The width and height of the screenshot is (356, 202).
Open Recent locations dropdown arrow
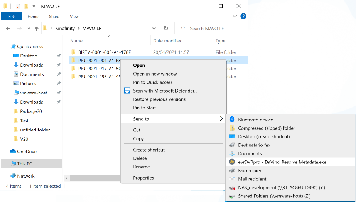[29, 29]
